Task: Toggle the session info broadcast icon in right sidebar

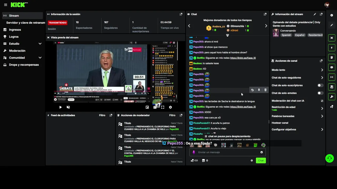Action: click(x=331, y=77)
